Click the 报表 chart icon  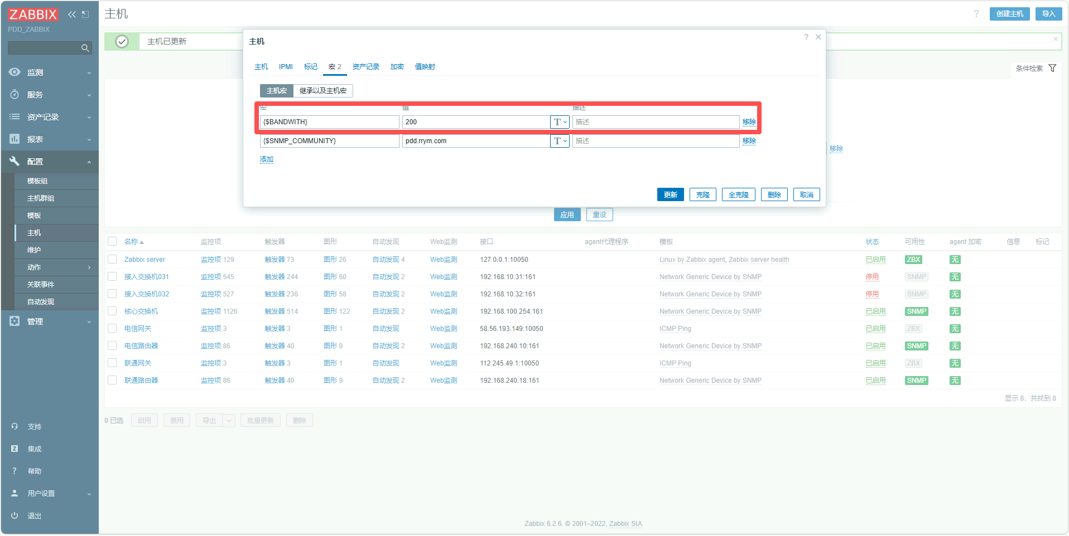tap(15, 139)
